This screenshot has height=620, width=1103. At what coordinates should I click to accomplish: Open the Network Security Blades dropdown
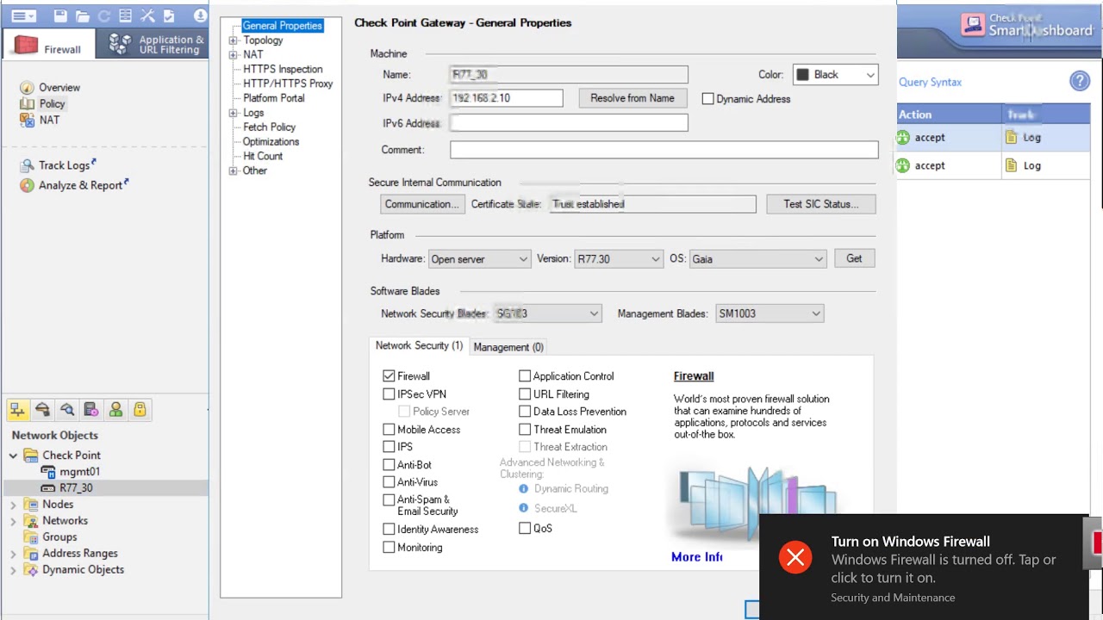pos(547,313)
